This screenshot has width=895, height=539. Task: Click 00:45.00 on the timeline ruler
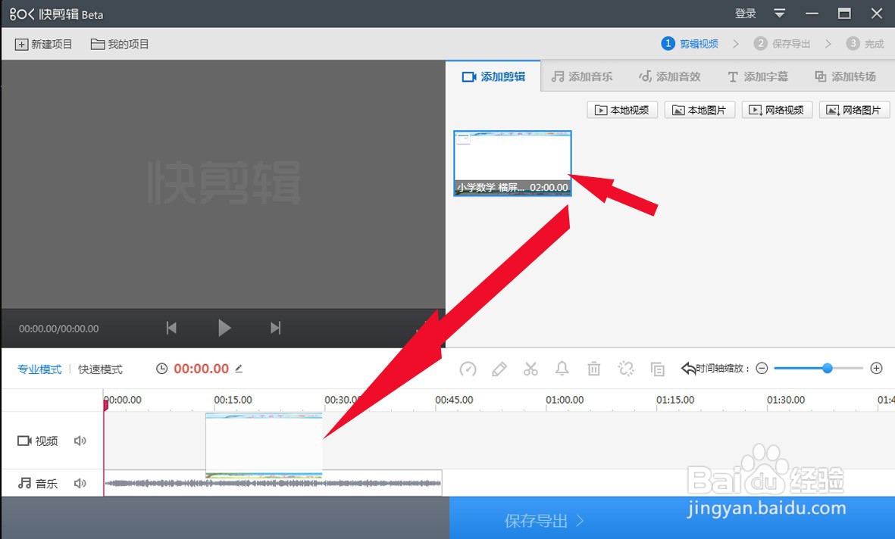tap(454, 400)
